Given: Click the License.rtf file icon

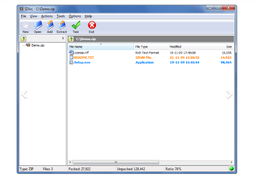Looking at the screenshot, I should pos(71,52).
